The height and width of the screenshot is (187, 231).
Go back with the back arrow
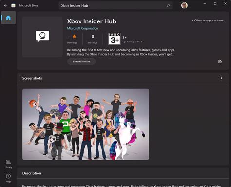pyautogui.click(x=5, y=5)
